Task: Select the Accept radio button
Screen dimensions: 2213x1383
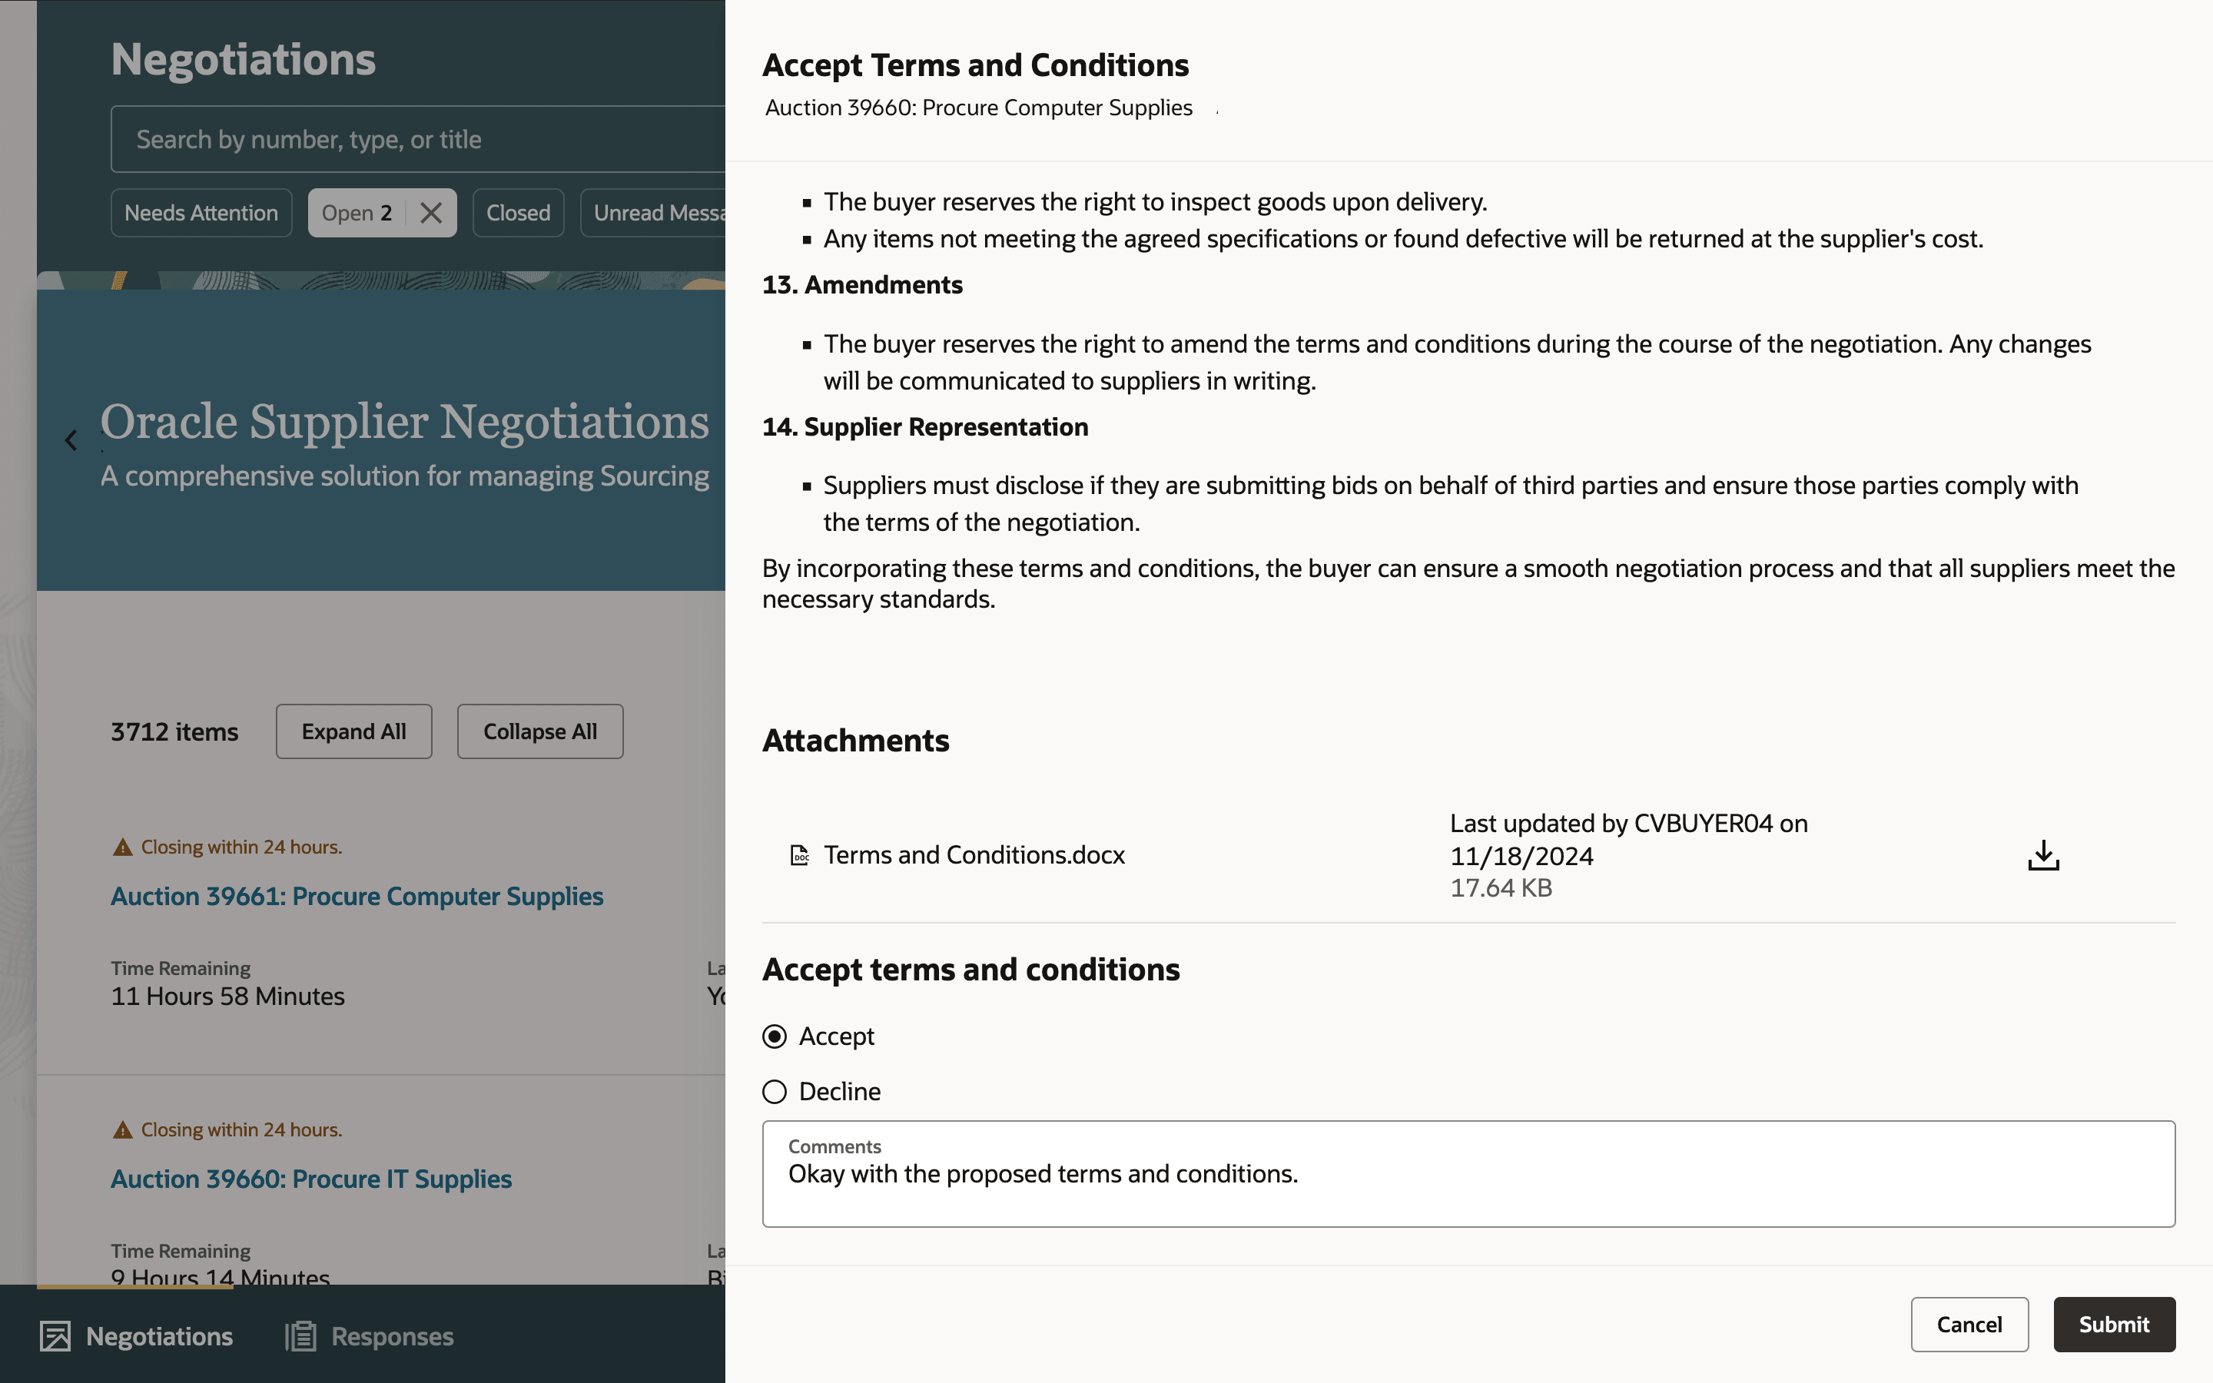Action: [775, 1036]
